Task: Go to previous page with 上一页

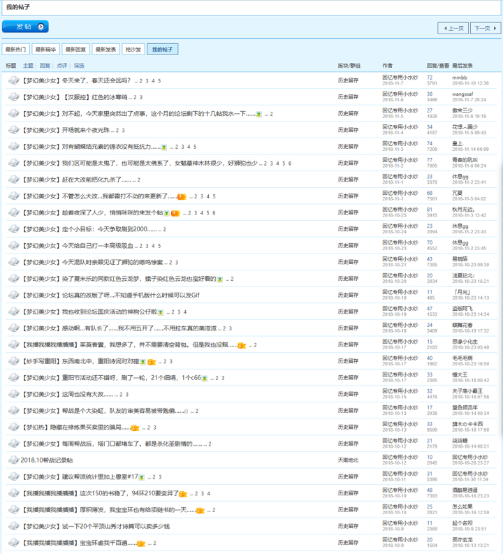Action: tap(453, 29)
